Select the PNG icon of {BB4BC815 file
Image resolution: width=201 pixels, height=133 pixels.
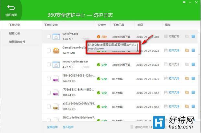coord(56,78)
